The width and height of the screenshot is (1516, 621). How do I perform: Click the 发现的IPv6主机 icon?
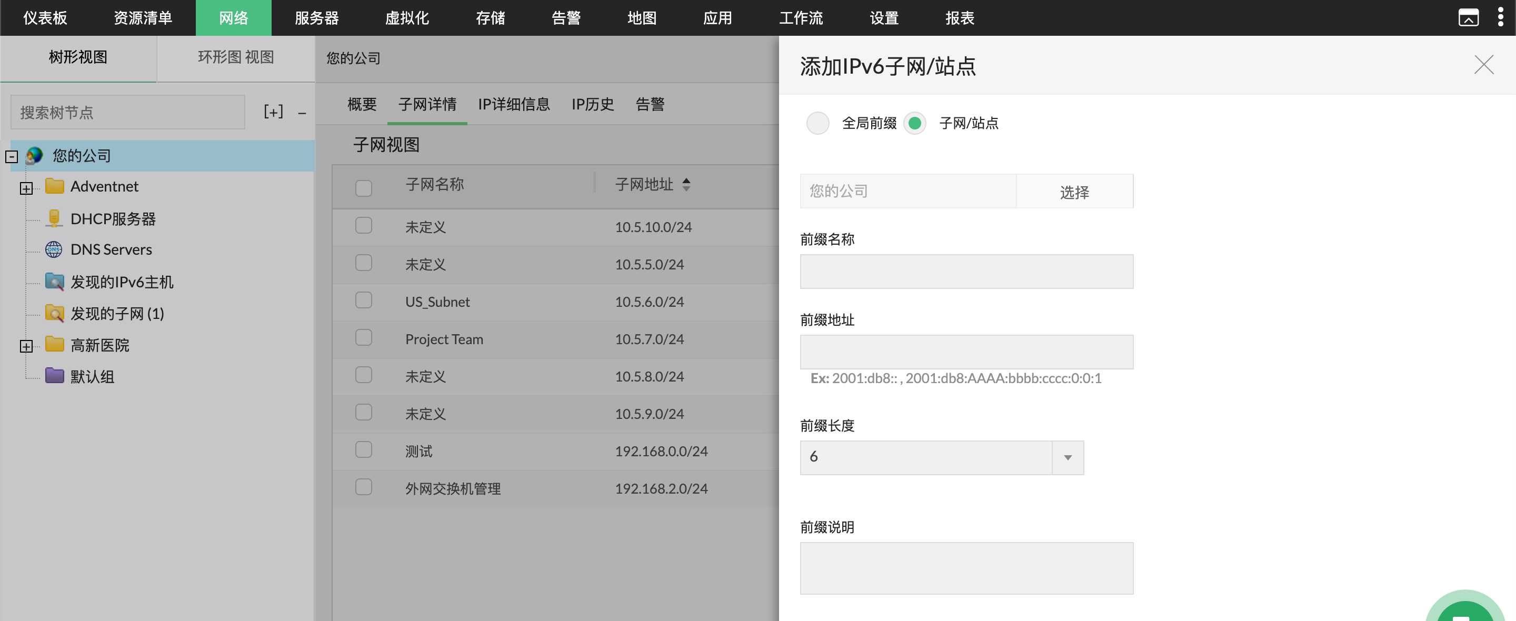(x=55, y=282)
